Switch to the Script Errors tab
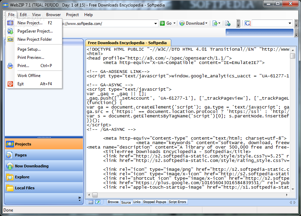301x216 pixels. pyautogui.click(x=177, y=202)
